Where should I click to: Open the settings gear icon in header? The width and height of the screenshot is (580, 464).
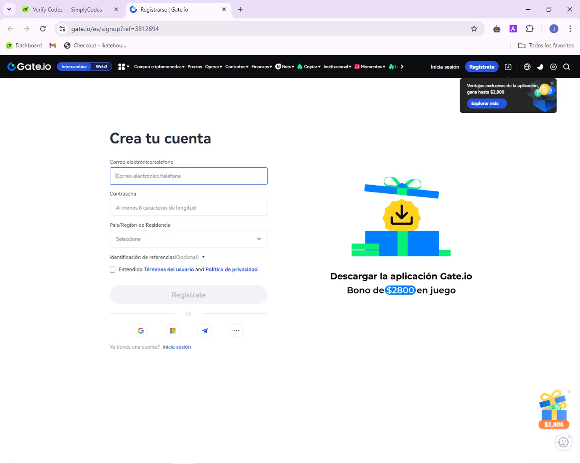[x=553, y=67]
